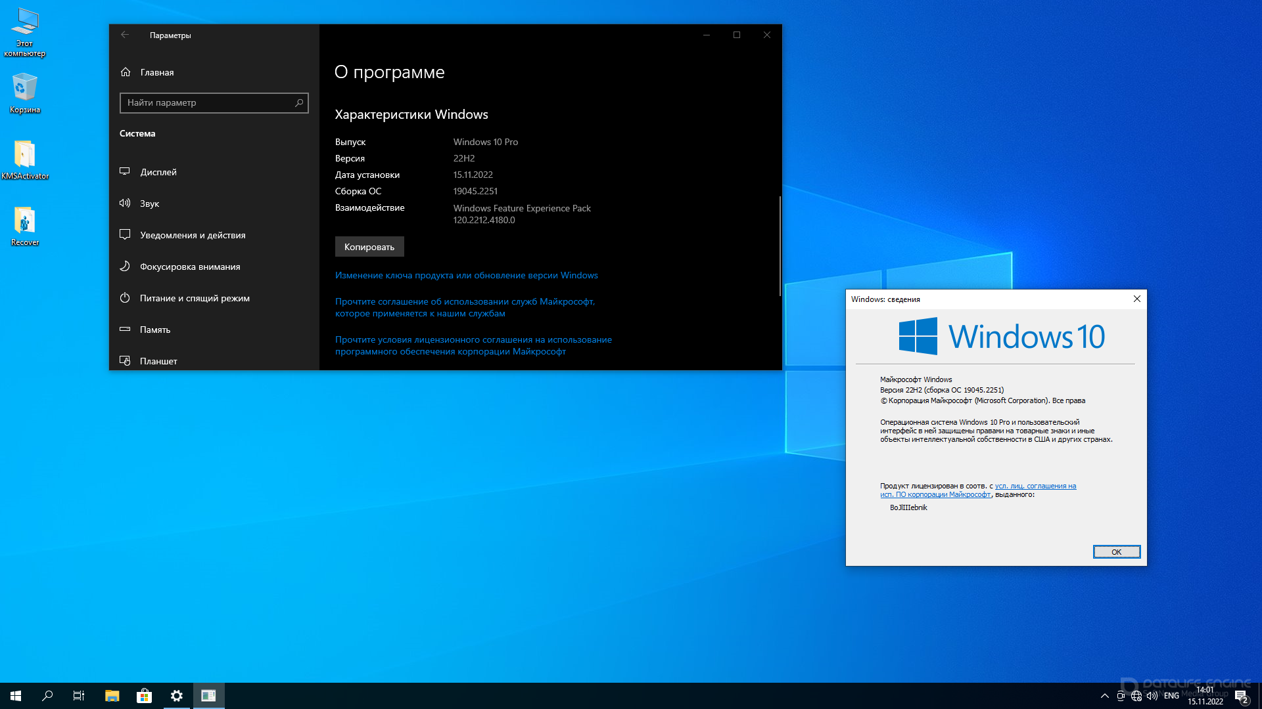Open Search from taskbar
Screen dimensions: 1262x709
48,695
